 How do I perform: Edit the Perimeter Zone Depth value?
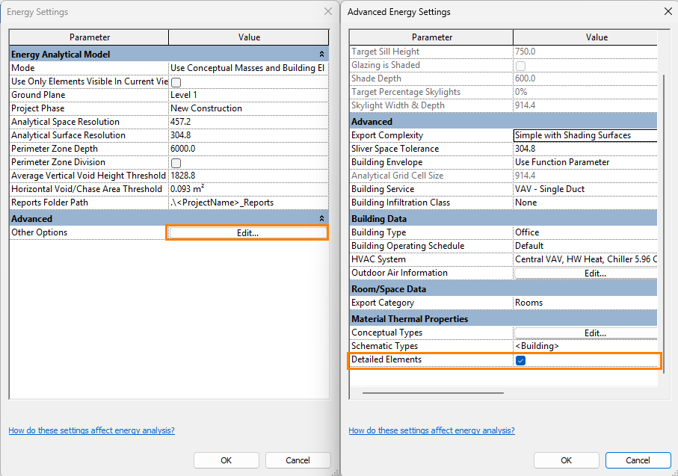[248, 149]
